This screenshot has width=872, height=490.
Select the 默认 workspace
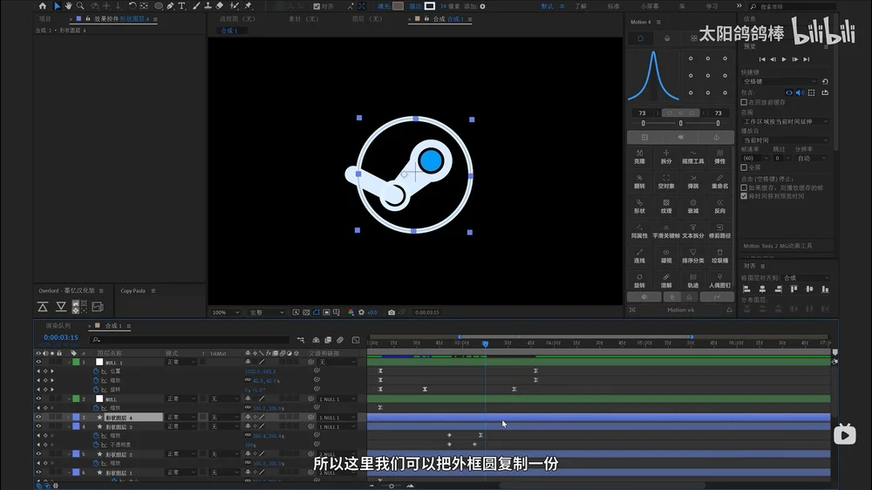548,6
